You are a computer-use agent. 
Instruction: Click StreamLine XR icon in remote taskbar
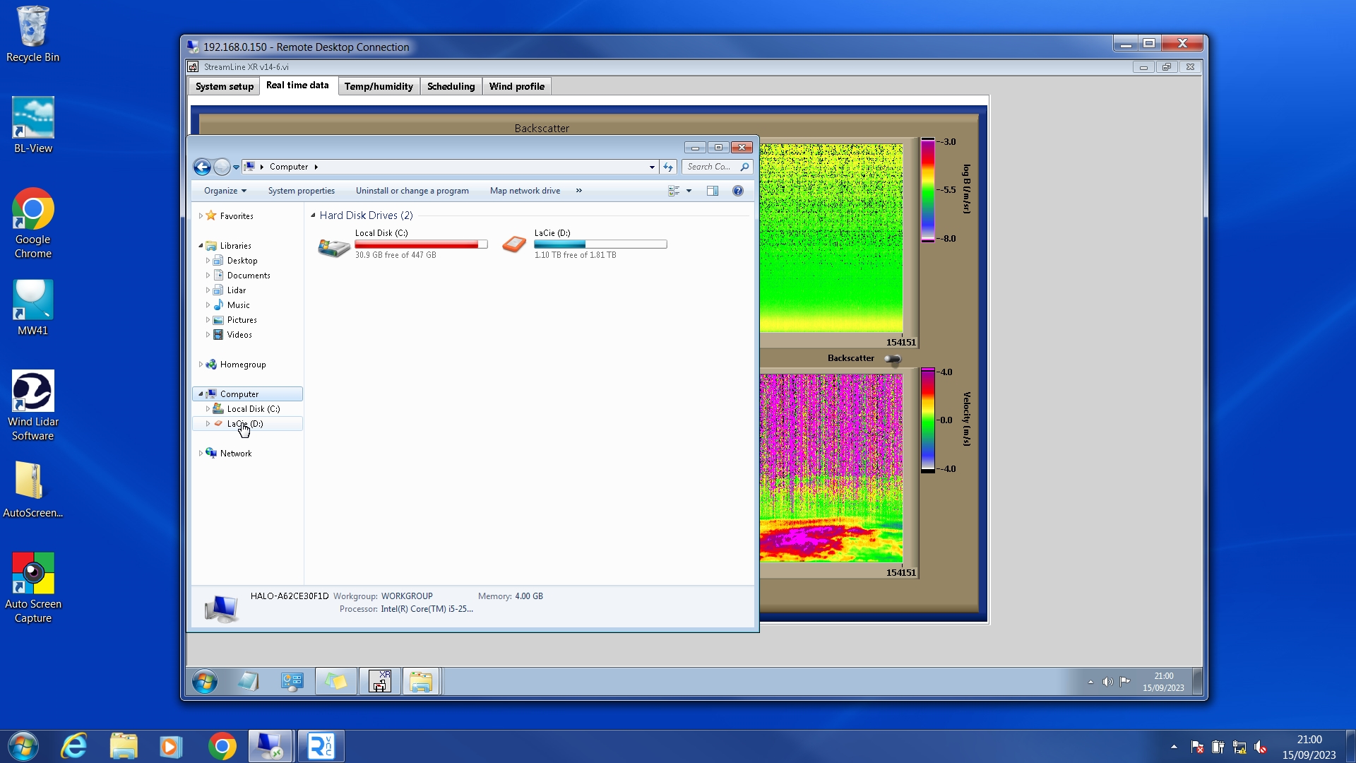(x=380, y=682)
